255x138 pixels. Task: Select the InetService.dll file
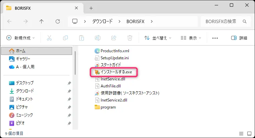110,79
